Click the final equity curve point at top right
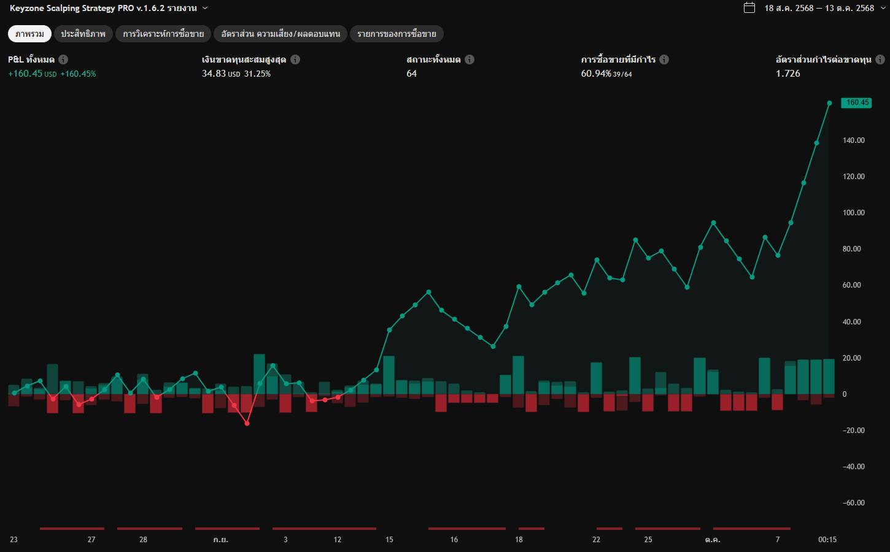Image resolution: width=890 pixels, height=552 pixels. tap(829, 103)
